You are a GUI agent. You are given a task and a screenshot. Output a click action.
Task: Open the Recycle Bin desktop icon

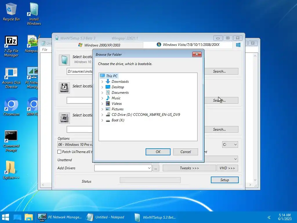point(11,12)
